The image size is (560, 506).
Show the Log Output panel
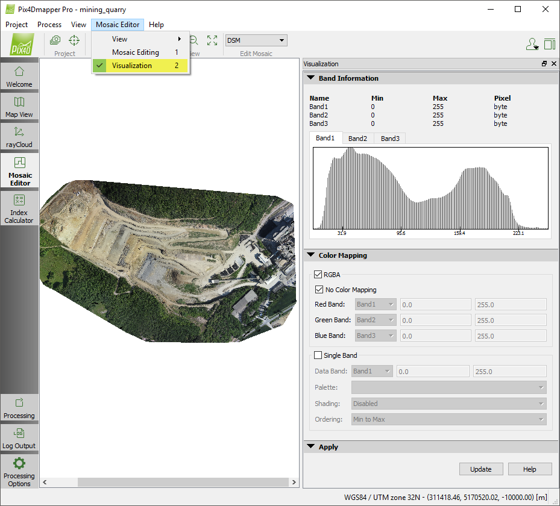click(19, 437)
